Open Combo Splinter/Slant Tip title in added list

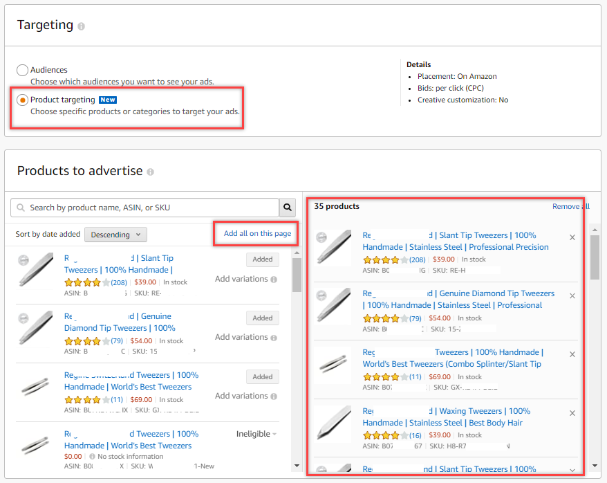click(453, 358)
